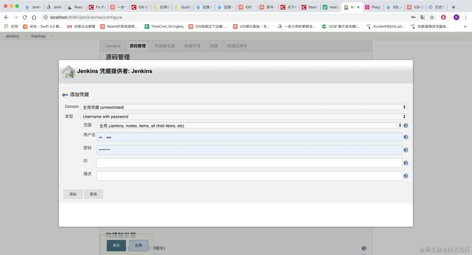Switch to 一步一 browser tab
472x255 pixels.
(x=118, y=7)
